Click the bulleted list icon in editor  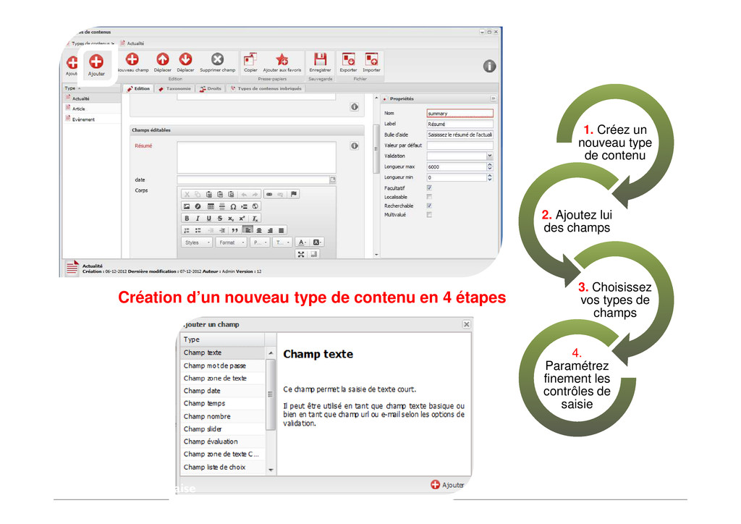(x=198, y=230)
